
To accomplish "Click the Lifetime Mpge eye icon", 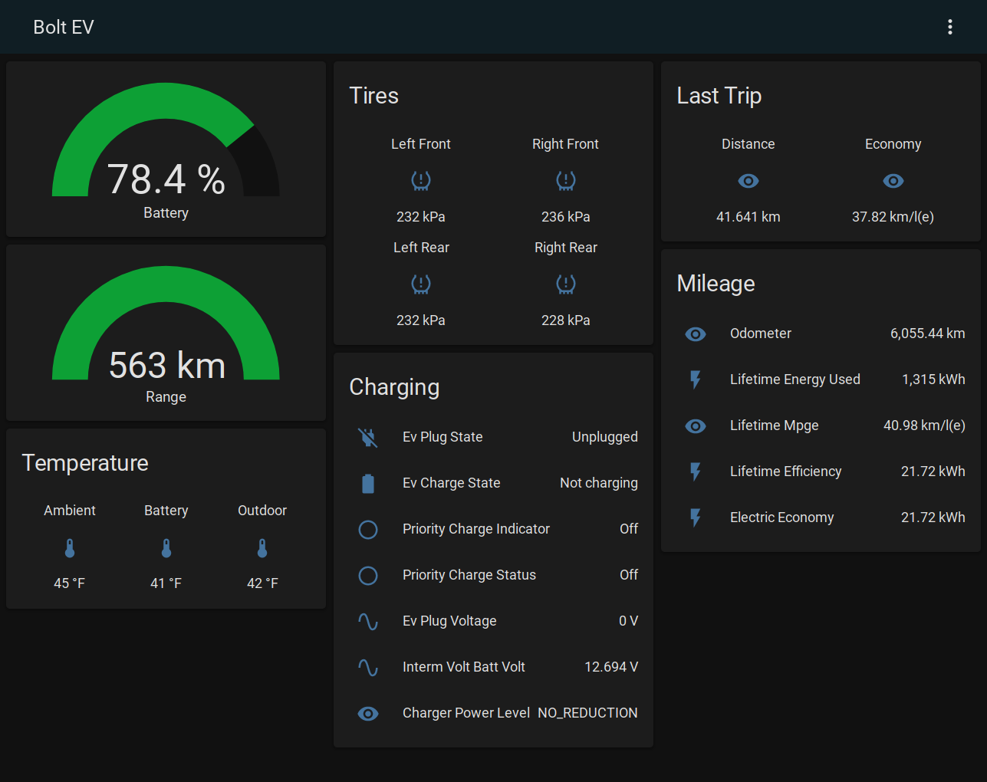I will (696, 426).
